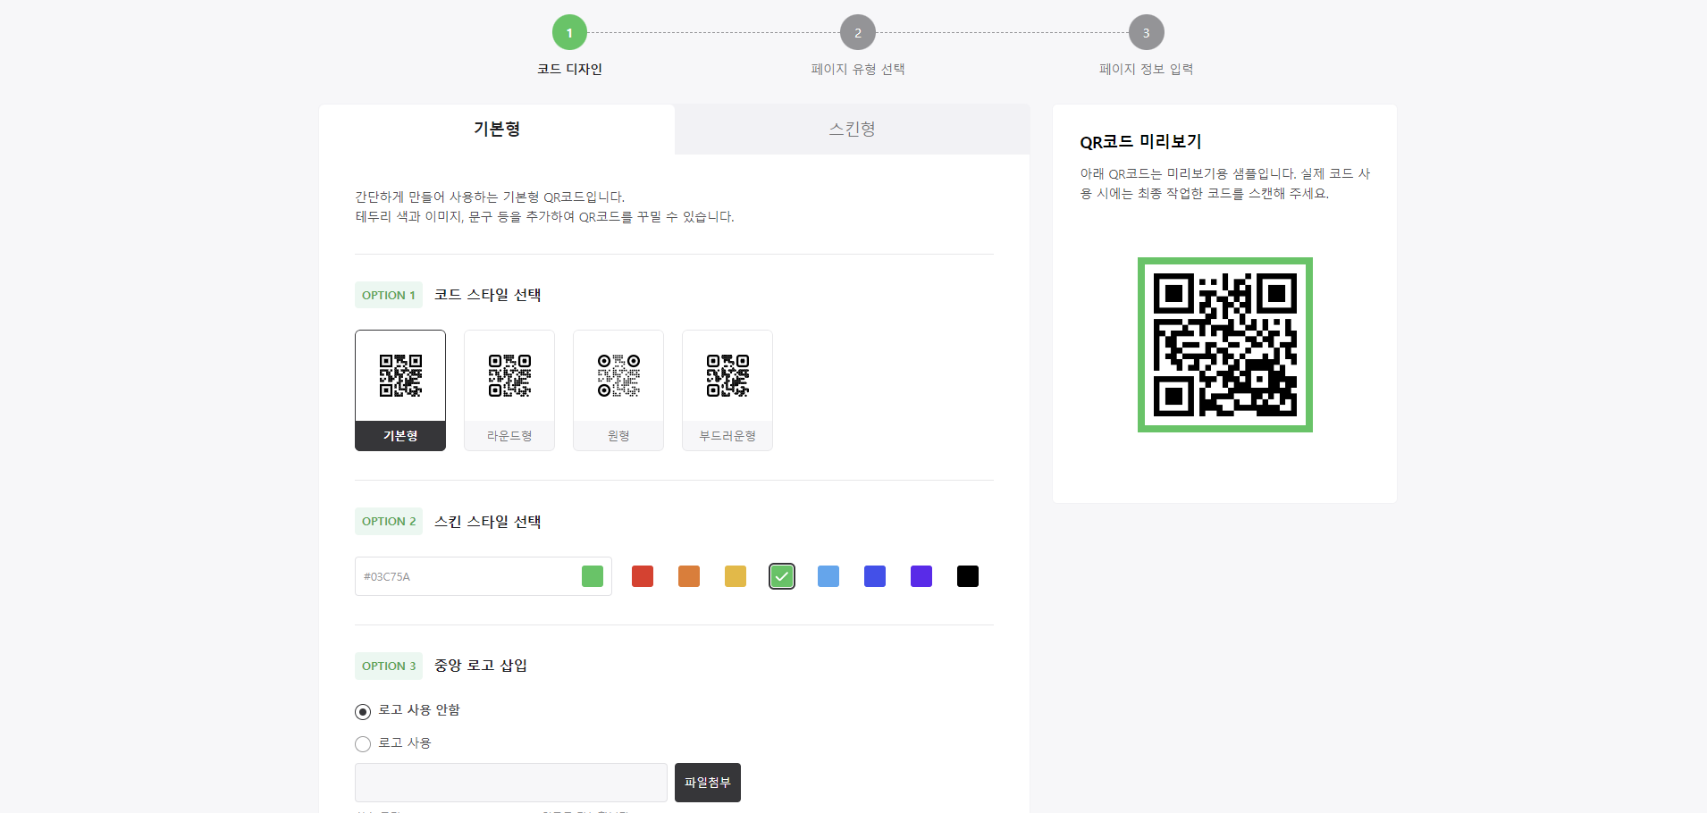Select the 라운드형 code style card

pyautogui.click(x=509, y=390)
